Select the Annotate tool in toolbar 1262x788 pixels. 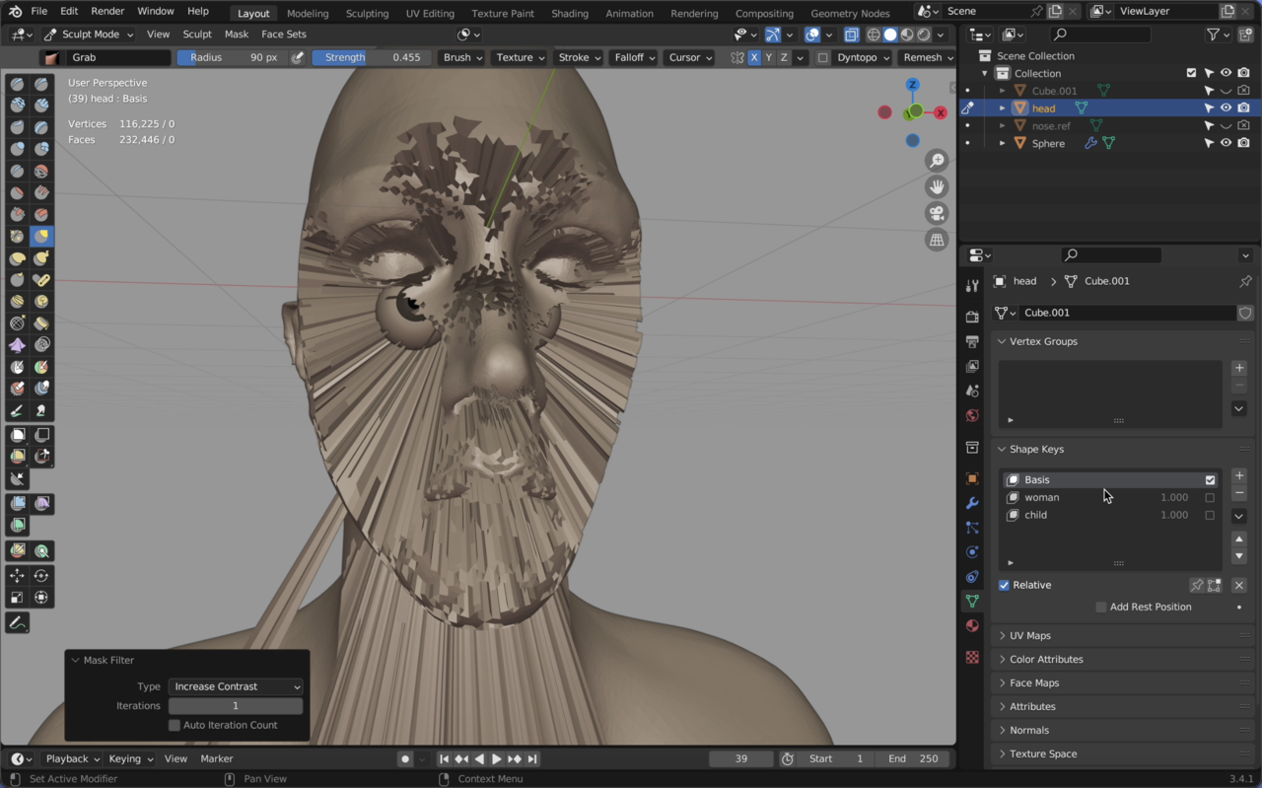pyautogui.click(x=17, y=623)
